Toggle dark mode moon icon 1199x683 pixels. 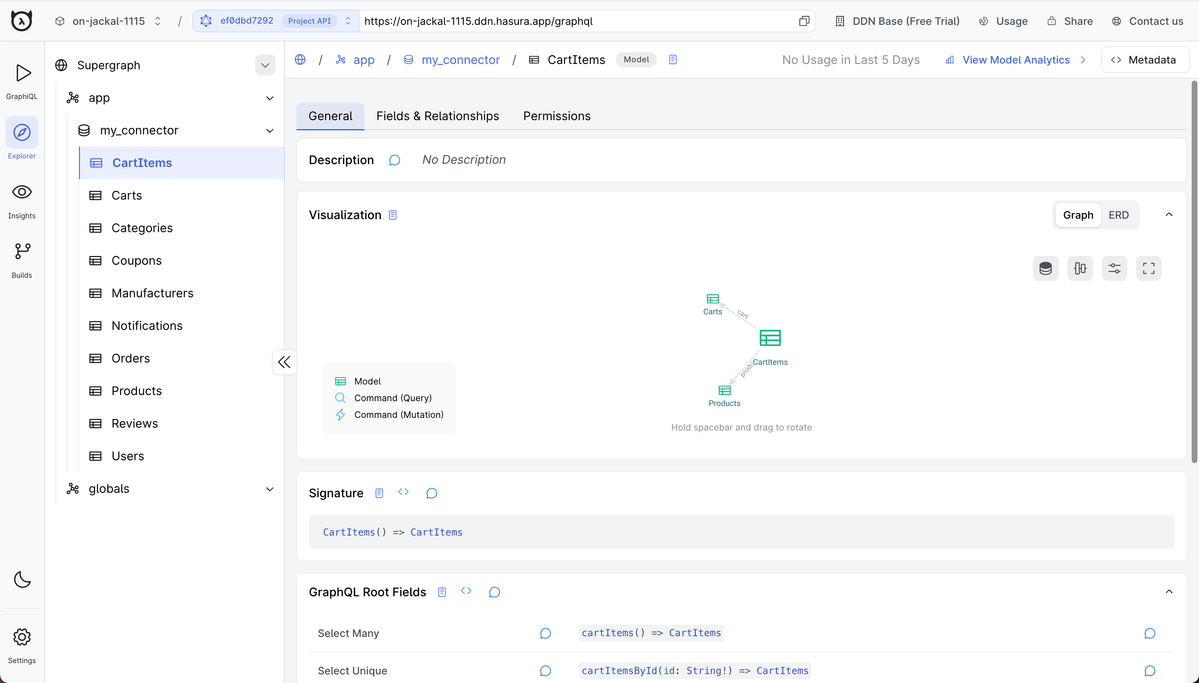(x=22, y=579)
